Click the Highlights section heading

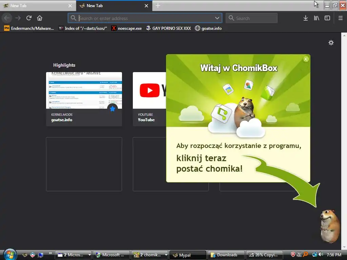tap(64, 65)
